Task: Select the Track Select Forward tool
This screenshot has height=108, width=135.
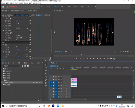Action: coord(46,68)
